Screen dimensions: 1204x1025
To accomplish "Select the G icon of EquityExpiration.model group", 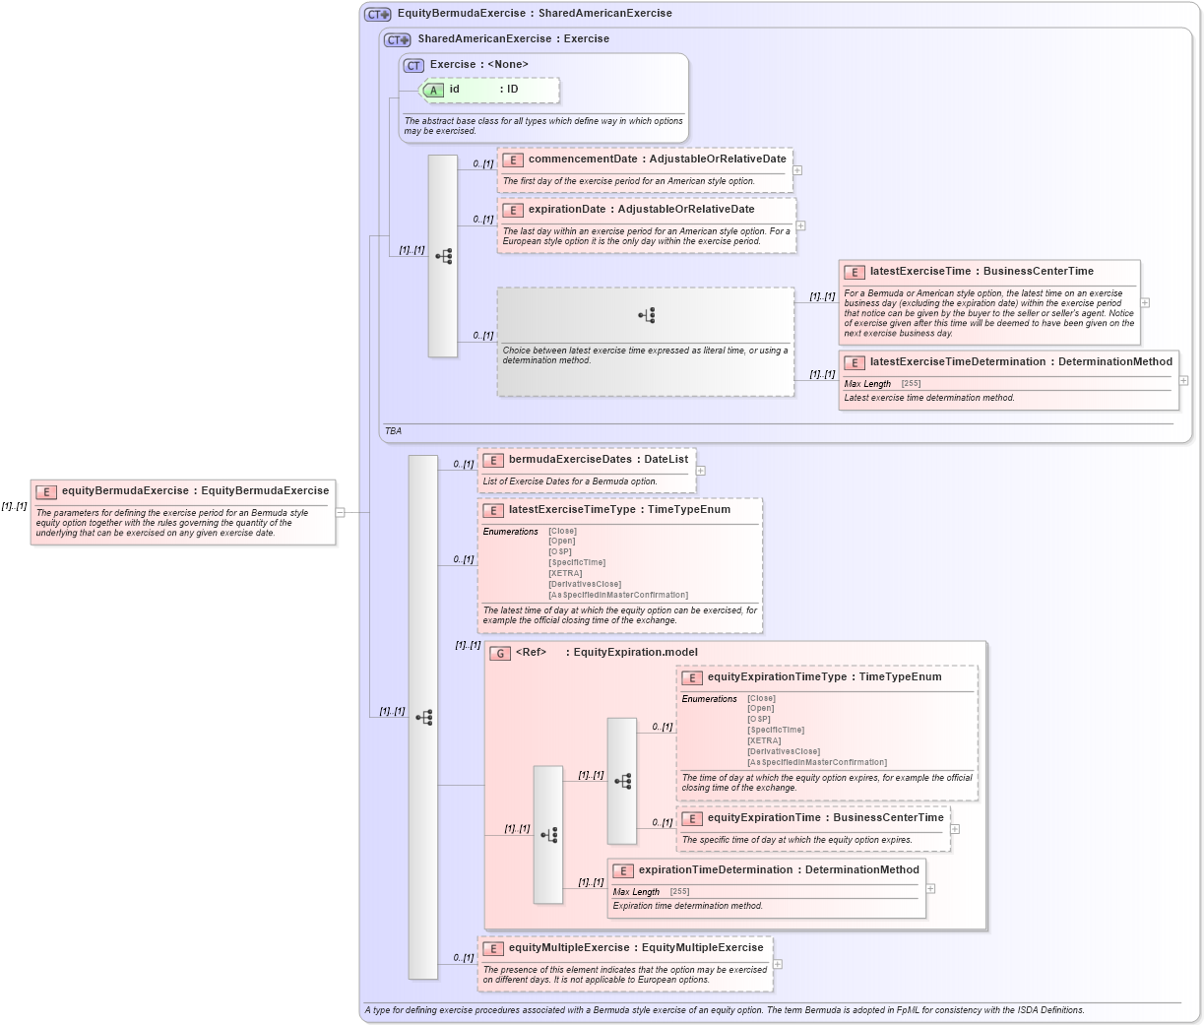I will tap(500, 652).
